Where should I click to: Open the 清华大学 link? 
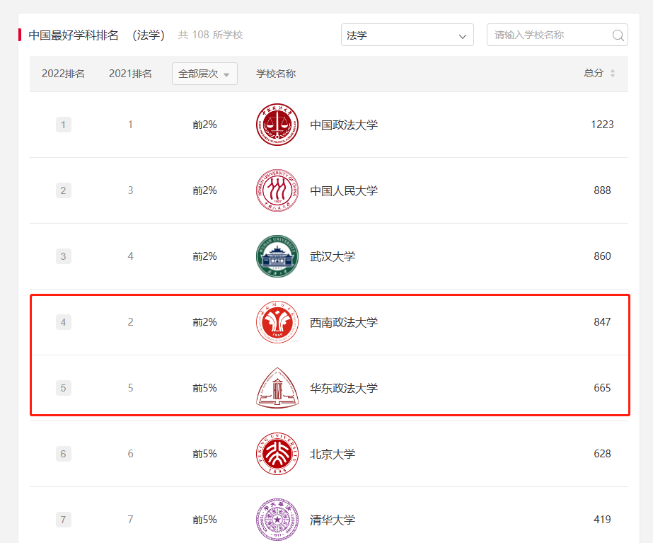click(333, 520)
